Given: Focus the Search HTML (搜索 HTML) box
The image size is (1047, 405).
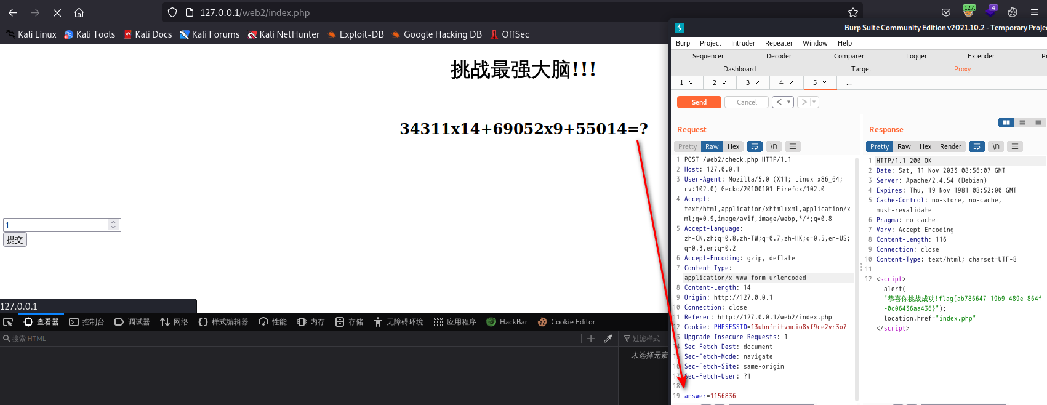Looking at the screenshot, I should pos(289,339).
